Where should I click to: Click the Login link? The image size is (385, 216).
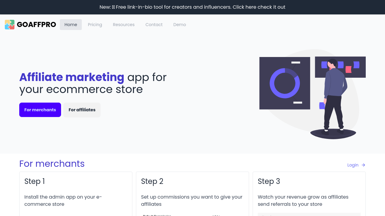tap(353, 165)
